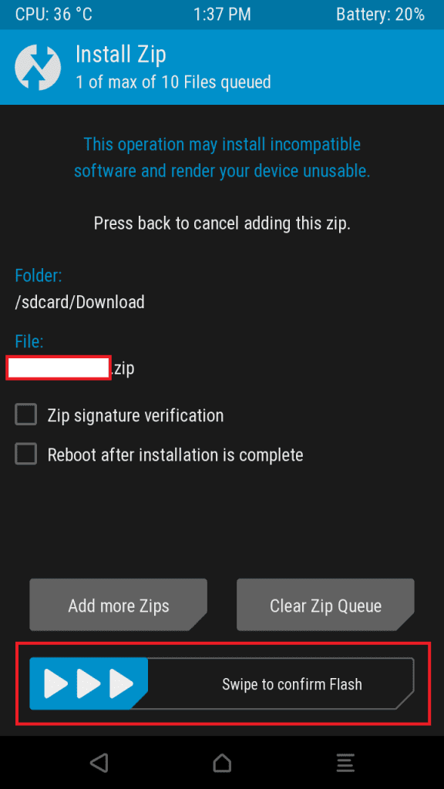Tap the back navigation triangle icon

[99, 763]
